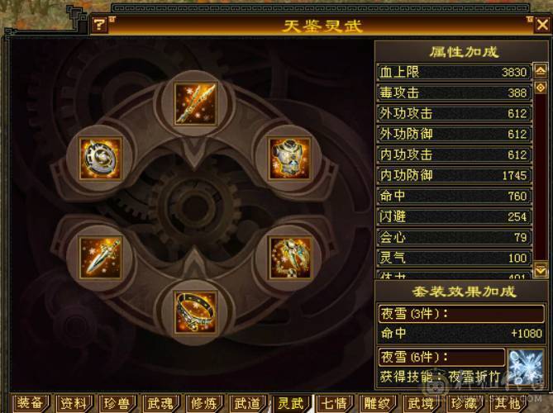This screenshot has width=553, height=413.
Task: Switch to the 装备 tab
Action: click(x=31, y=403)
